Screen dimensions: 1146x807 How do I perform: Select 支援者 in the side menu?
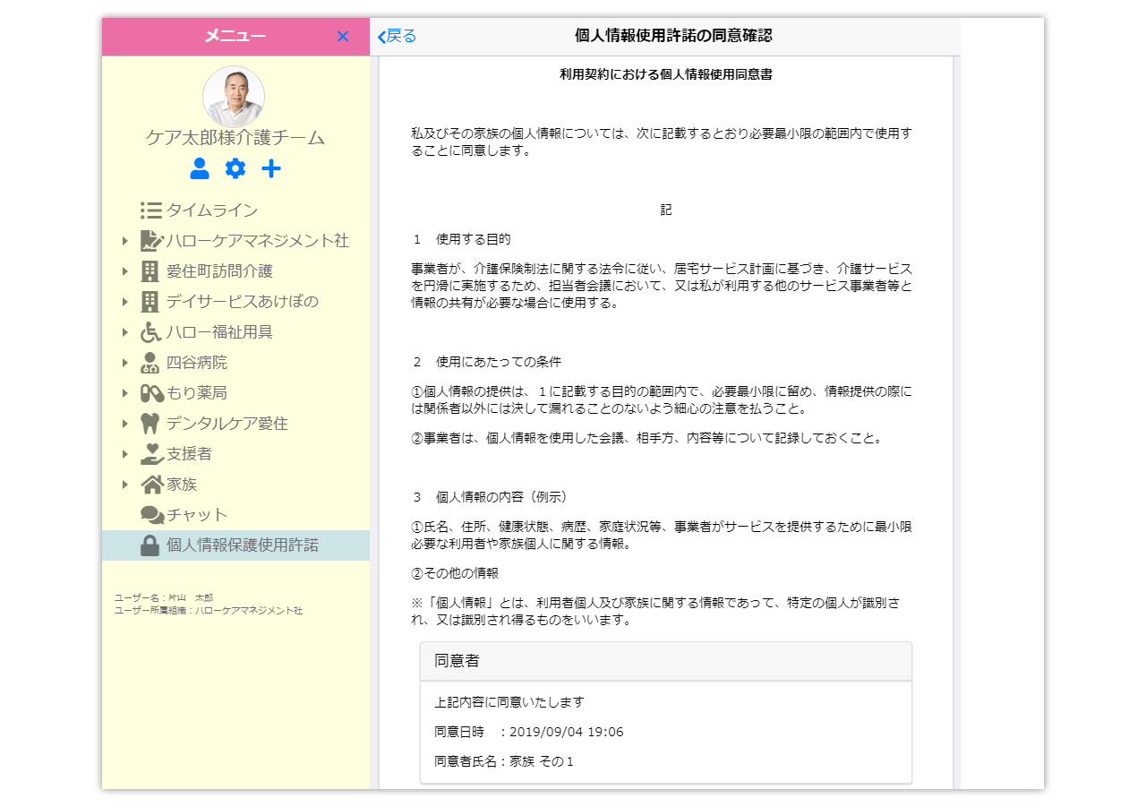point(189,454)
